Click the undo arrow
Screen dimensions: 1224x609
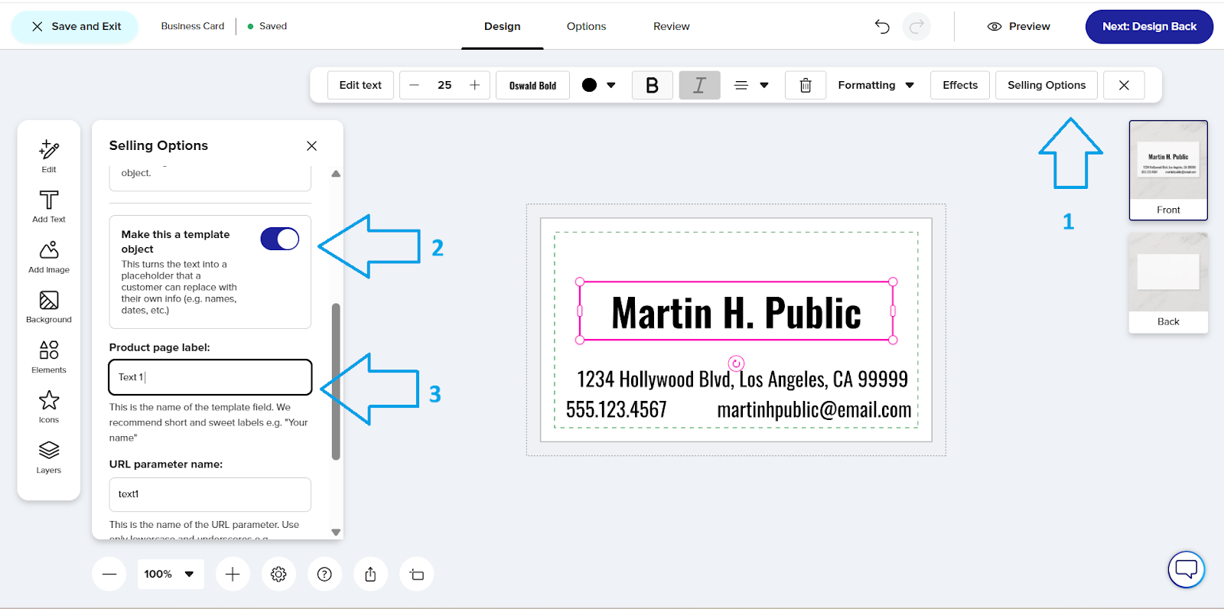882,27
